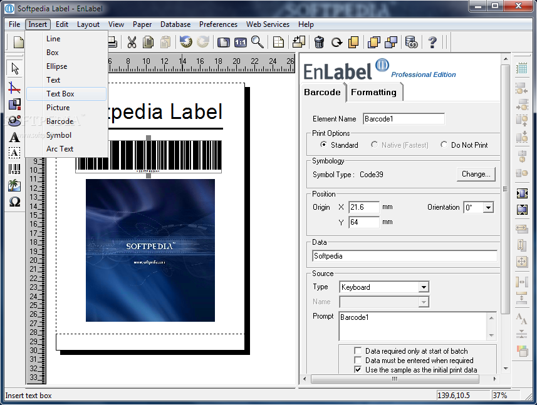The height and width of the screenshot is (405, 537).
Task: Open the Orientation dropdown
Action: [x=488, y=207]
